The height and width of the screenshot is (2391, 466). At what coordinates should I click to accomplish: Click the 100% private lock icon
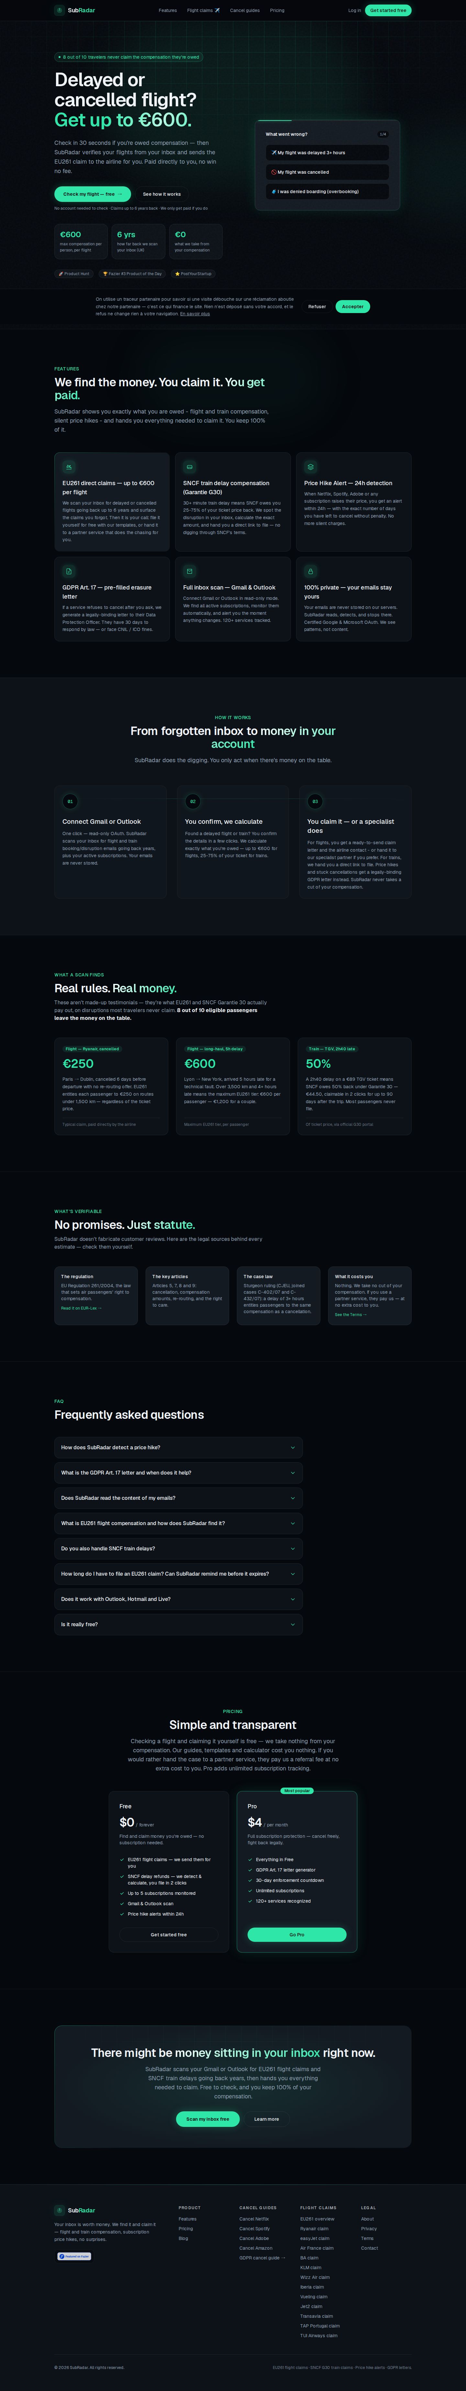pyautogui.click(x=310, y=571)
